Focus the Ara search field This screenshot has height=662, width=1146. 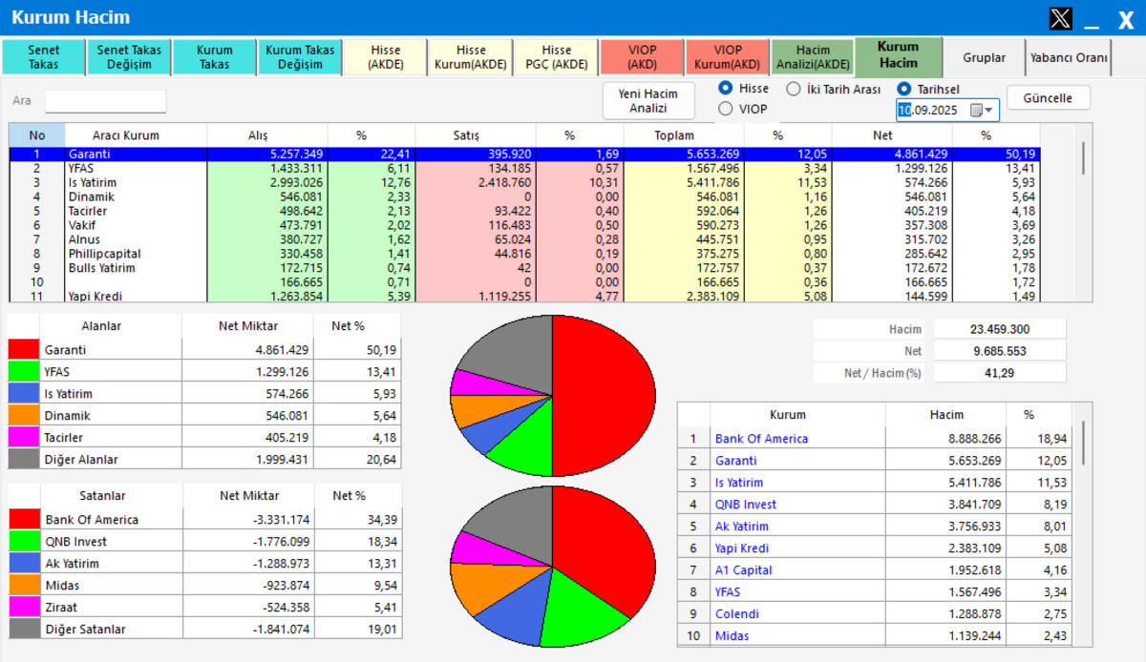point(105,101)
